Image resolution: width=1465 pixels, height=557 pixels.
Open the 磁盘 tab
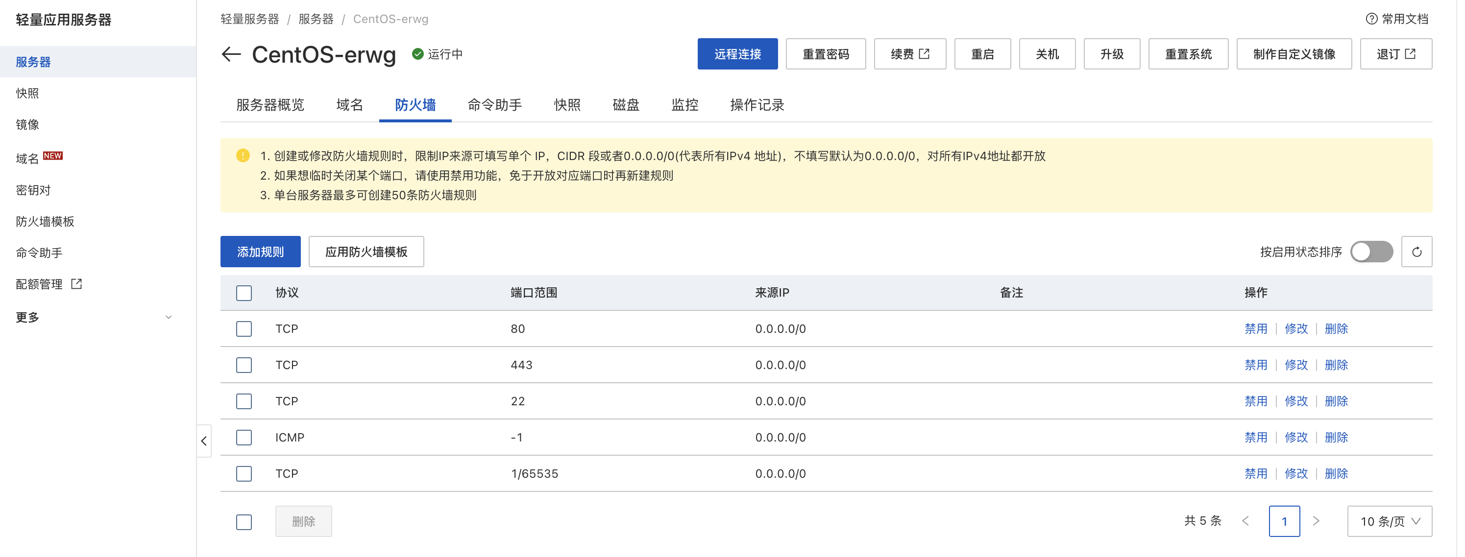626,105
